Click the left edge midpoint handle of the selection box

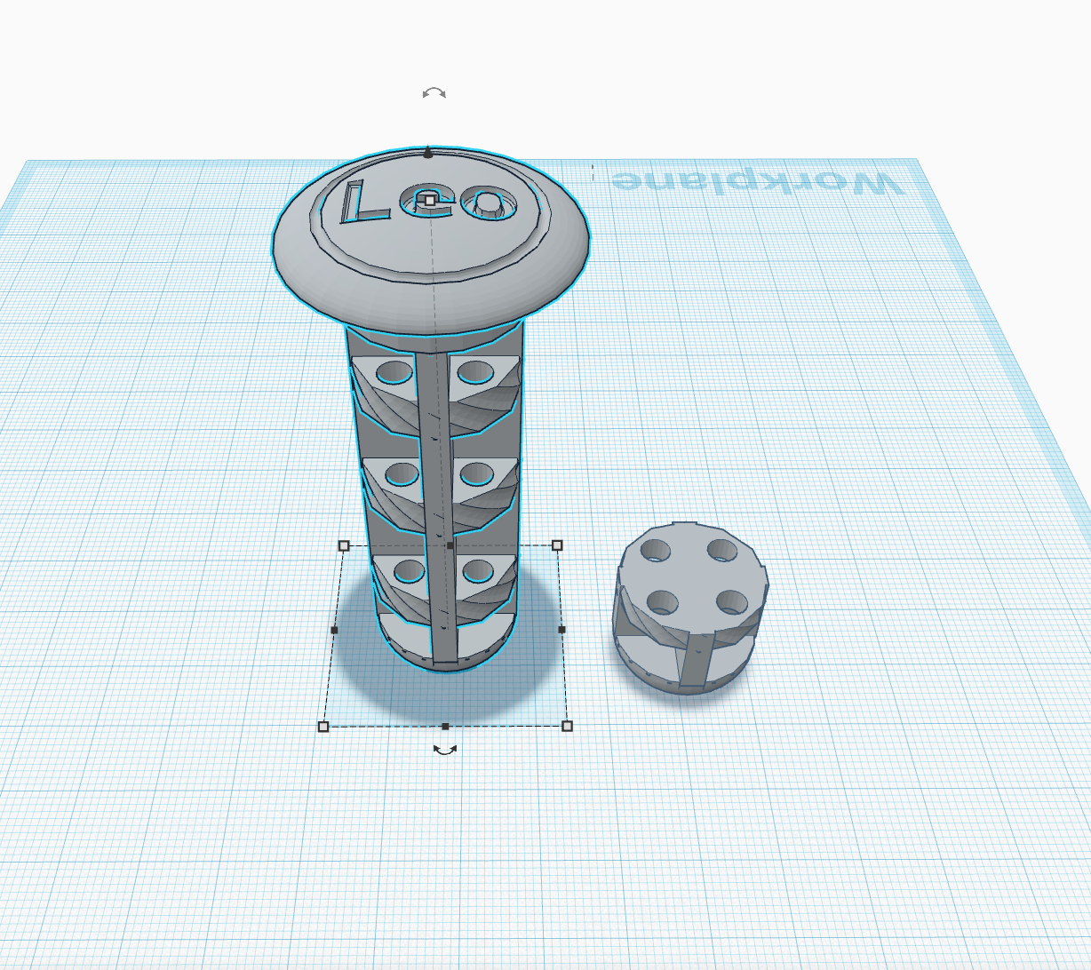tap(334, 630)
